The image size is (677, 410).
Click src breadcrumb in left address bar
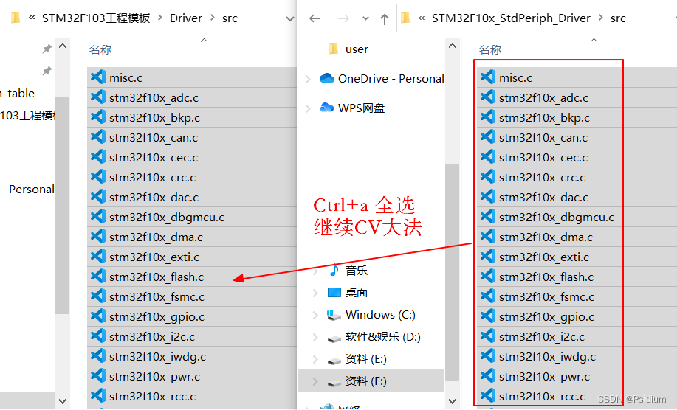[x=230, y=18]
